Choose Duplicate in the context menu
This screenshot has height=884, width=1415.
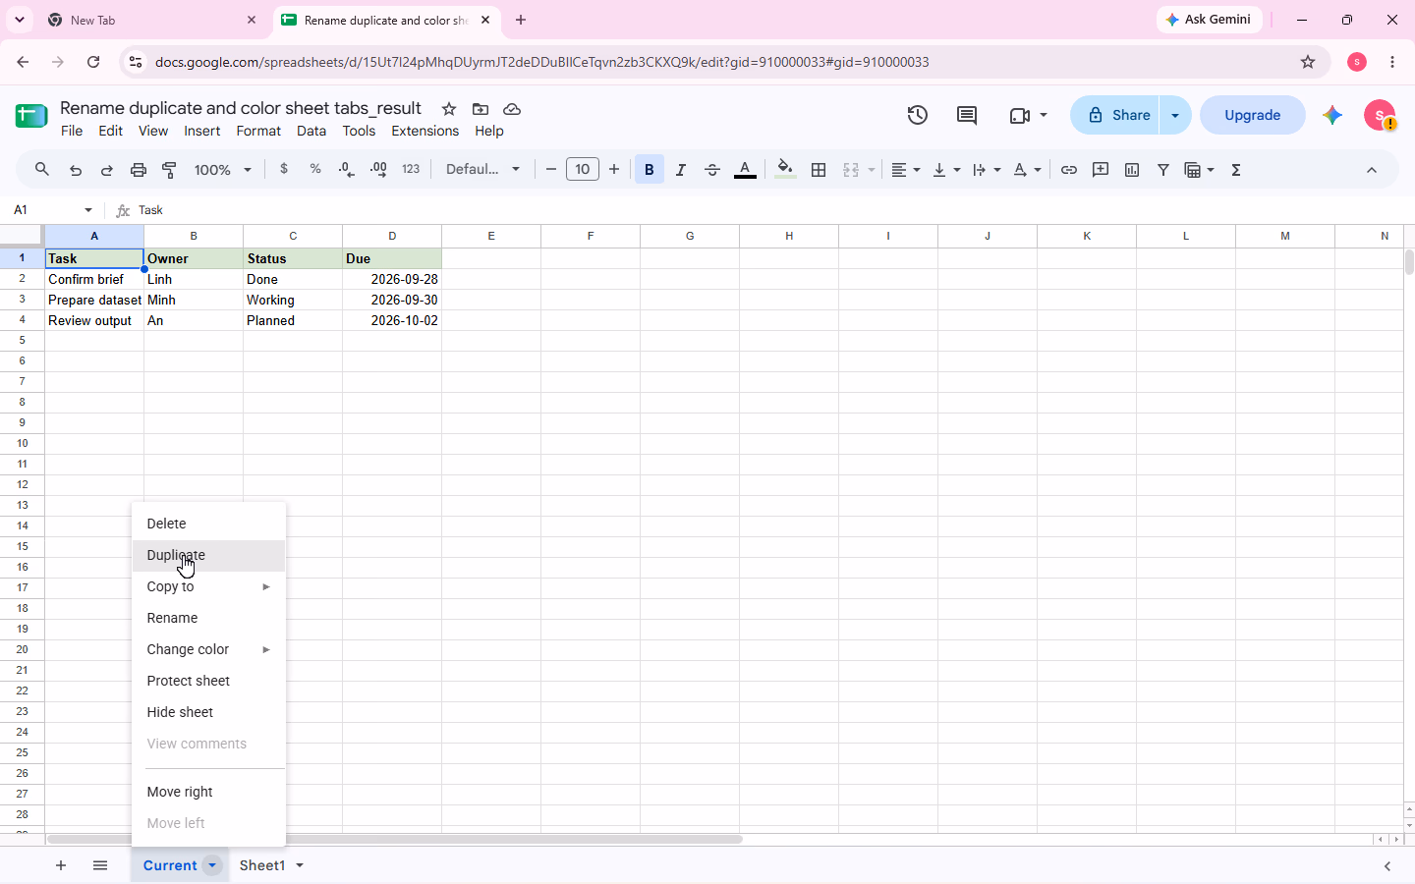pos(208,555)
